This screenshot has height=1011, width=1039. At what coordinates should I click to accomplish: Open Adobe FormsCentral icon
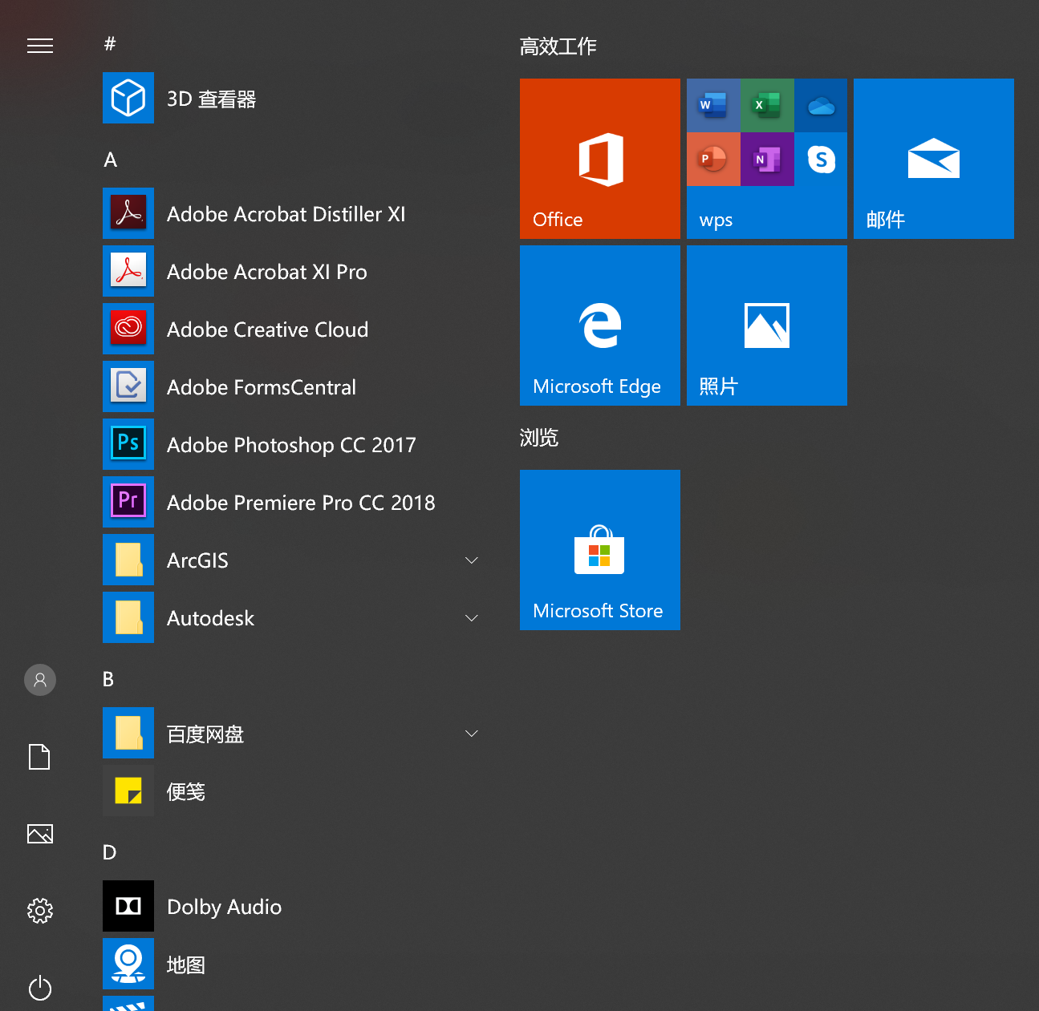coord(128,386)
